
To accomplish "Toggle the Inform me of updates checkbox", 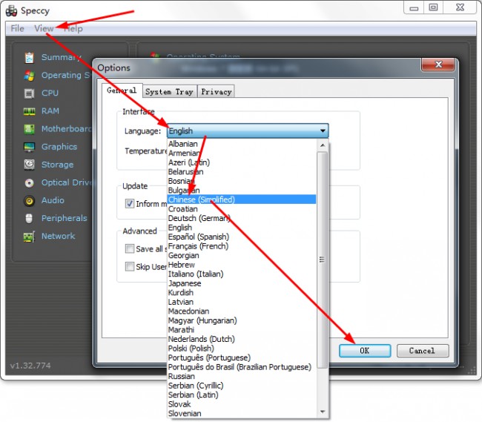I will (130, 203).
